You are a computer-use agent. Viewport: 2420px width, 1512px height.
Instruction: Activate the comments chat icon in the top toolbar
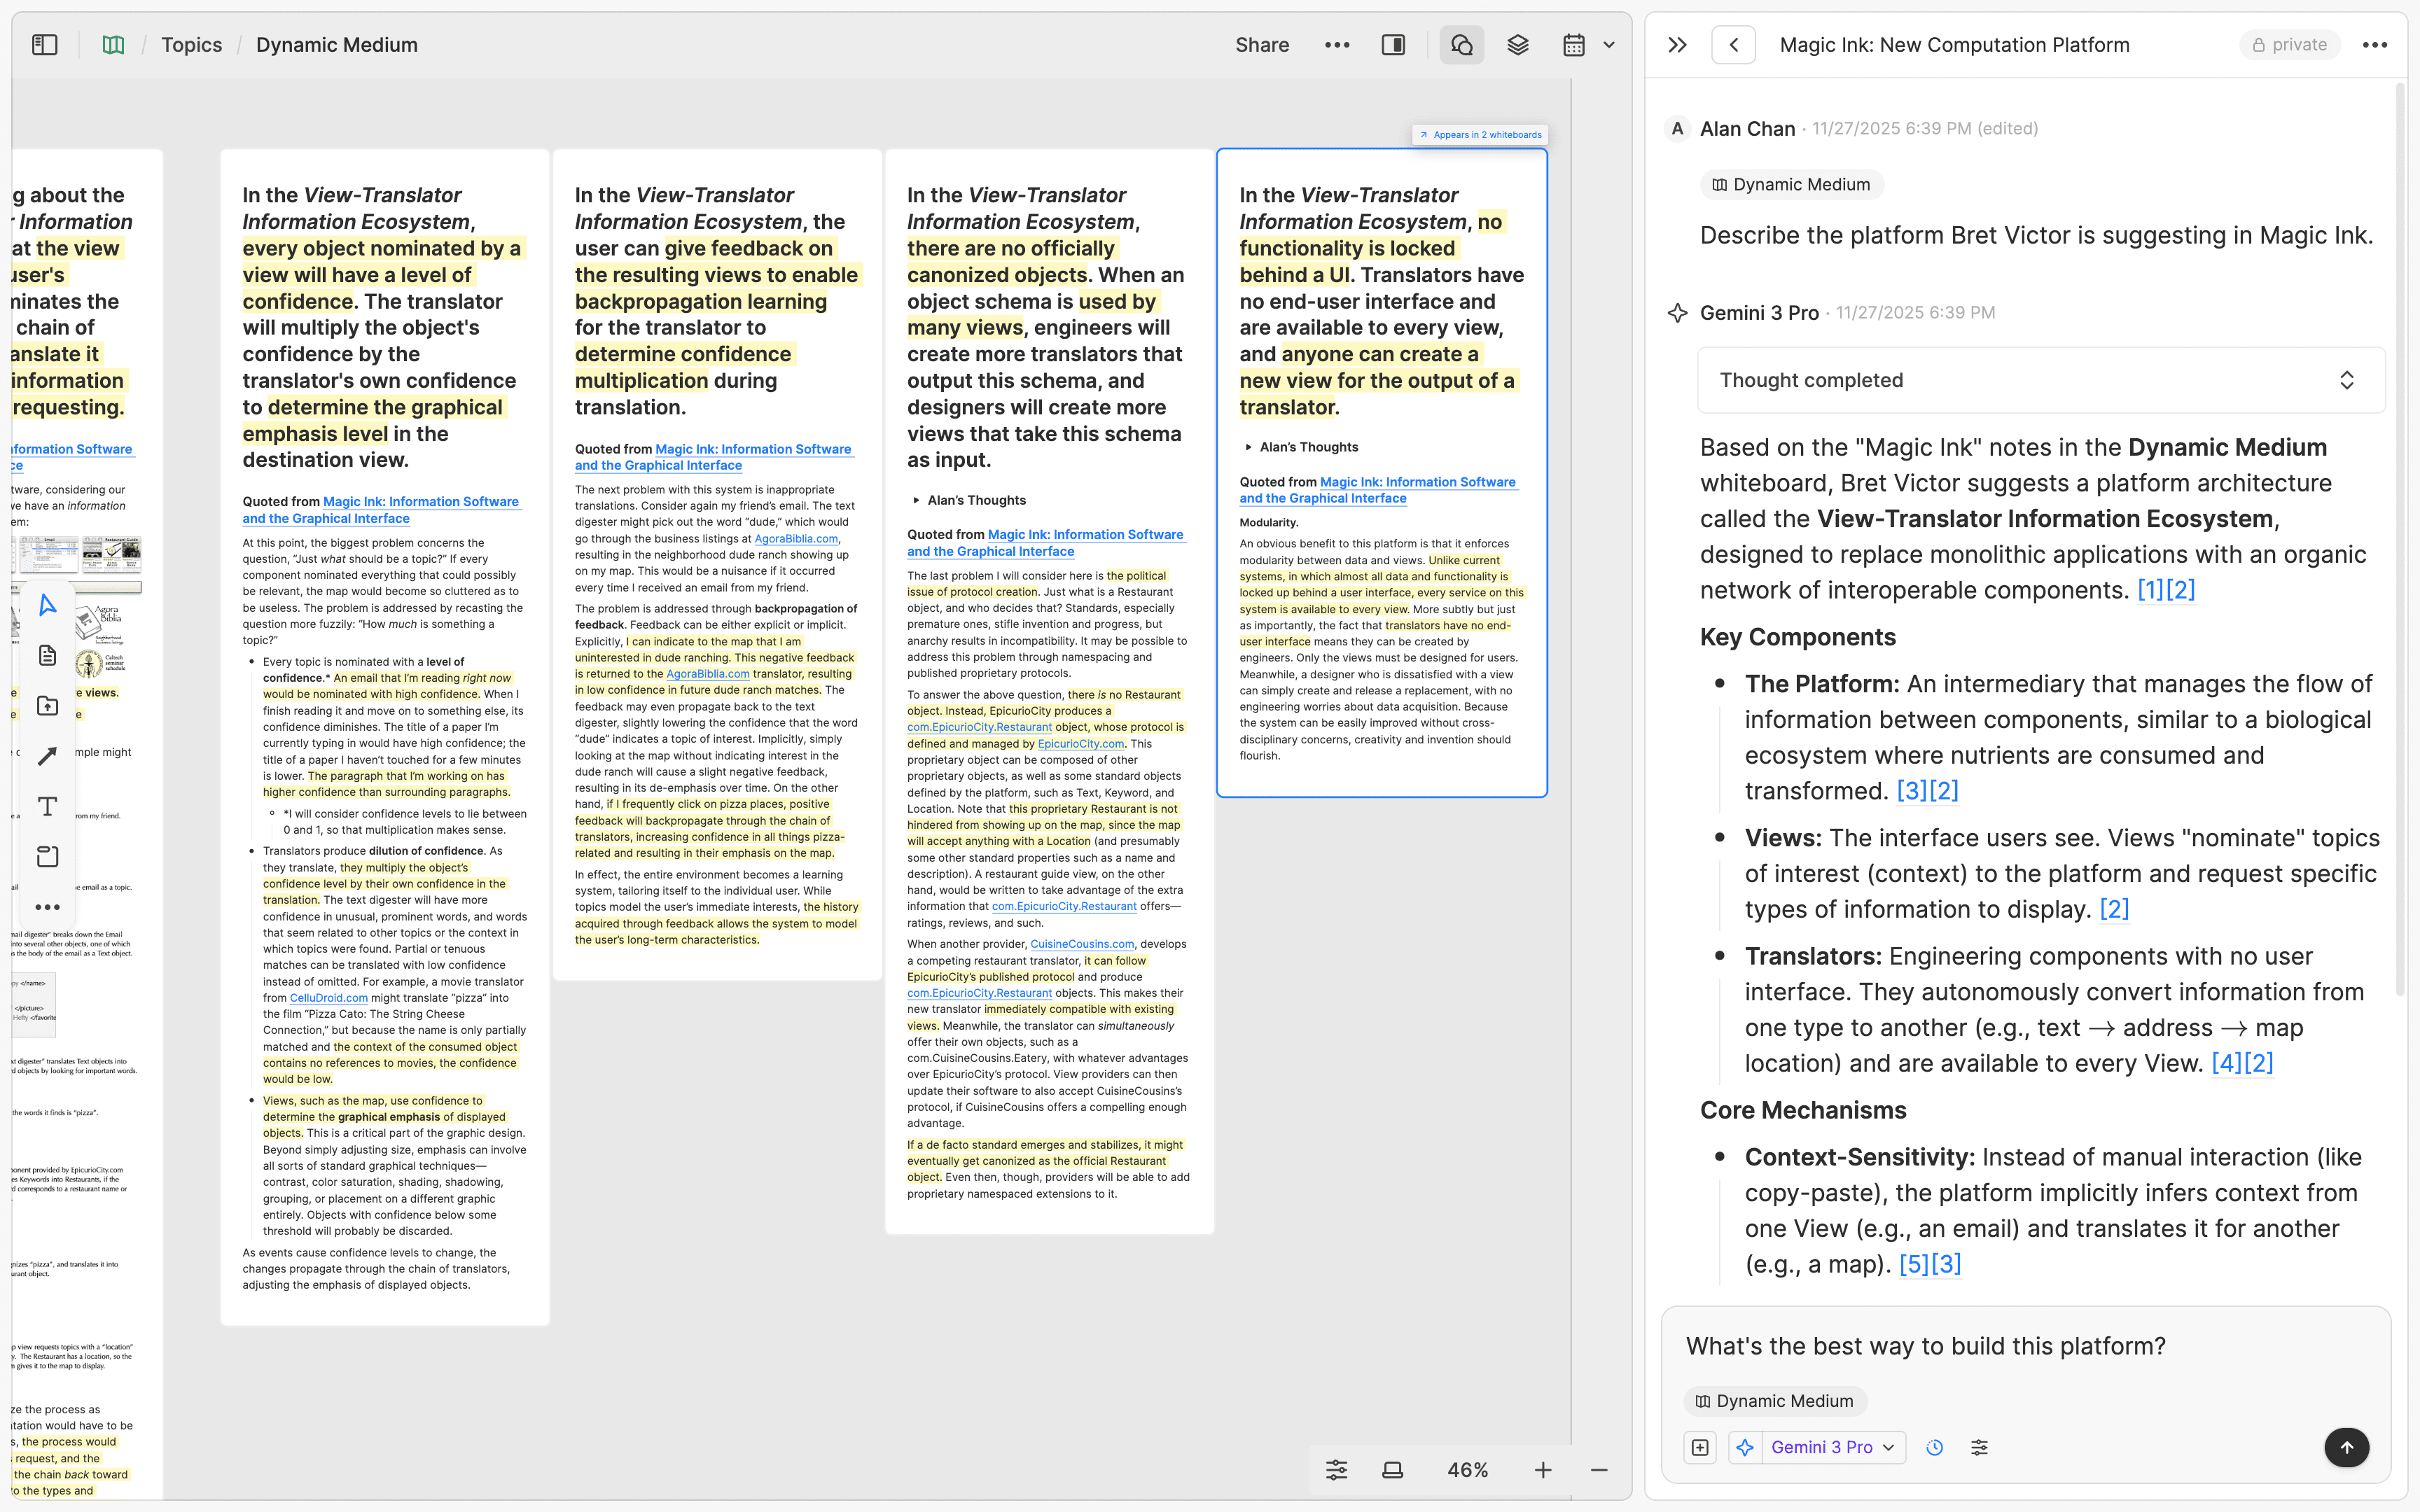pos(1461,44)
